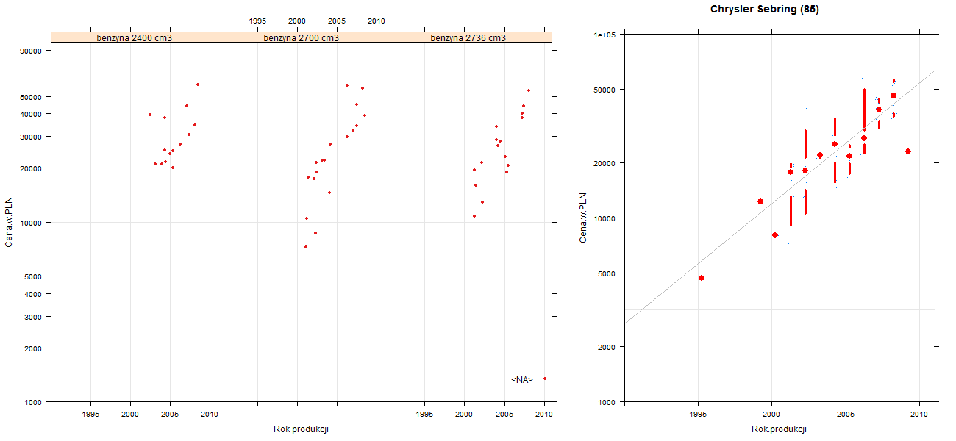Click the "<NA>" label in the benzyna 2736 panel
The width and height of the screenshot is (956, 441).
[522, 379]
